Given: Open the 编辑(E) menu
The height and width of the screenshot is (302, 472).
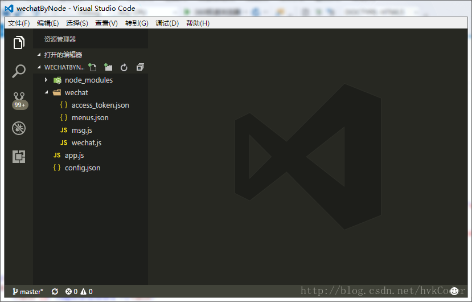Looking at the screenshot, I should pos(48,23).
